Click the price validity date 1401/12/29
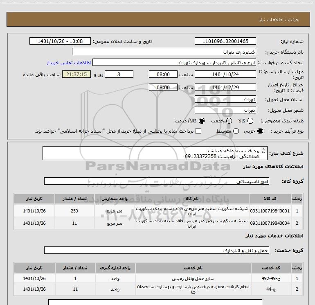 click(225, 87)
